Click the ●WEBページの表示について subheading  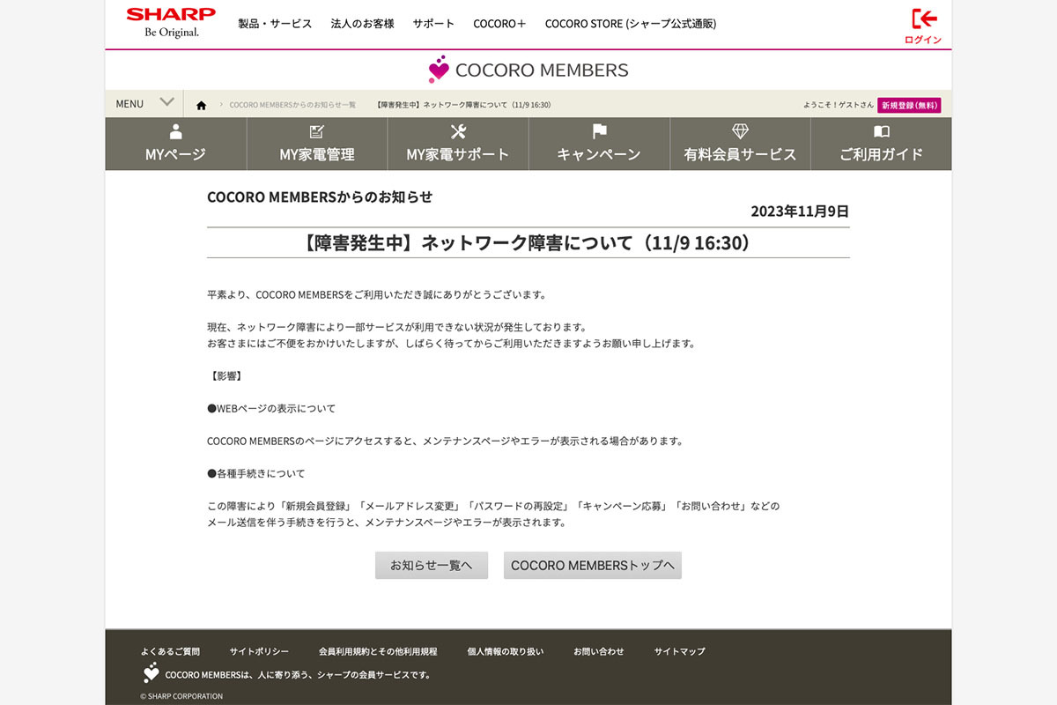tap(271, 409)
